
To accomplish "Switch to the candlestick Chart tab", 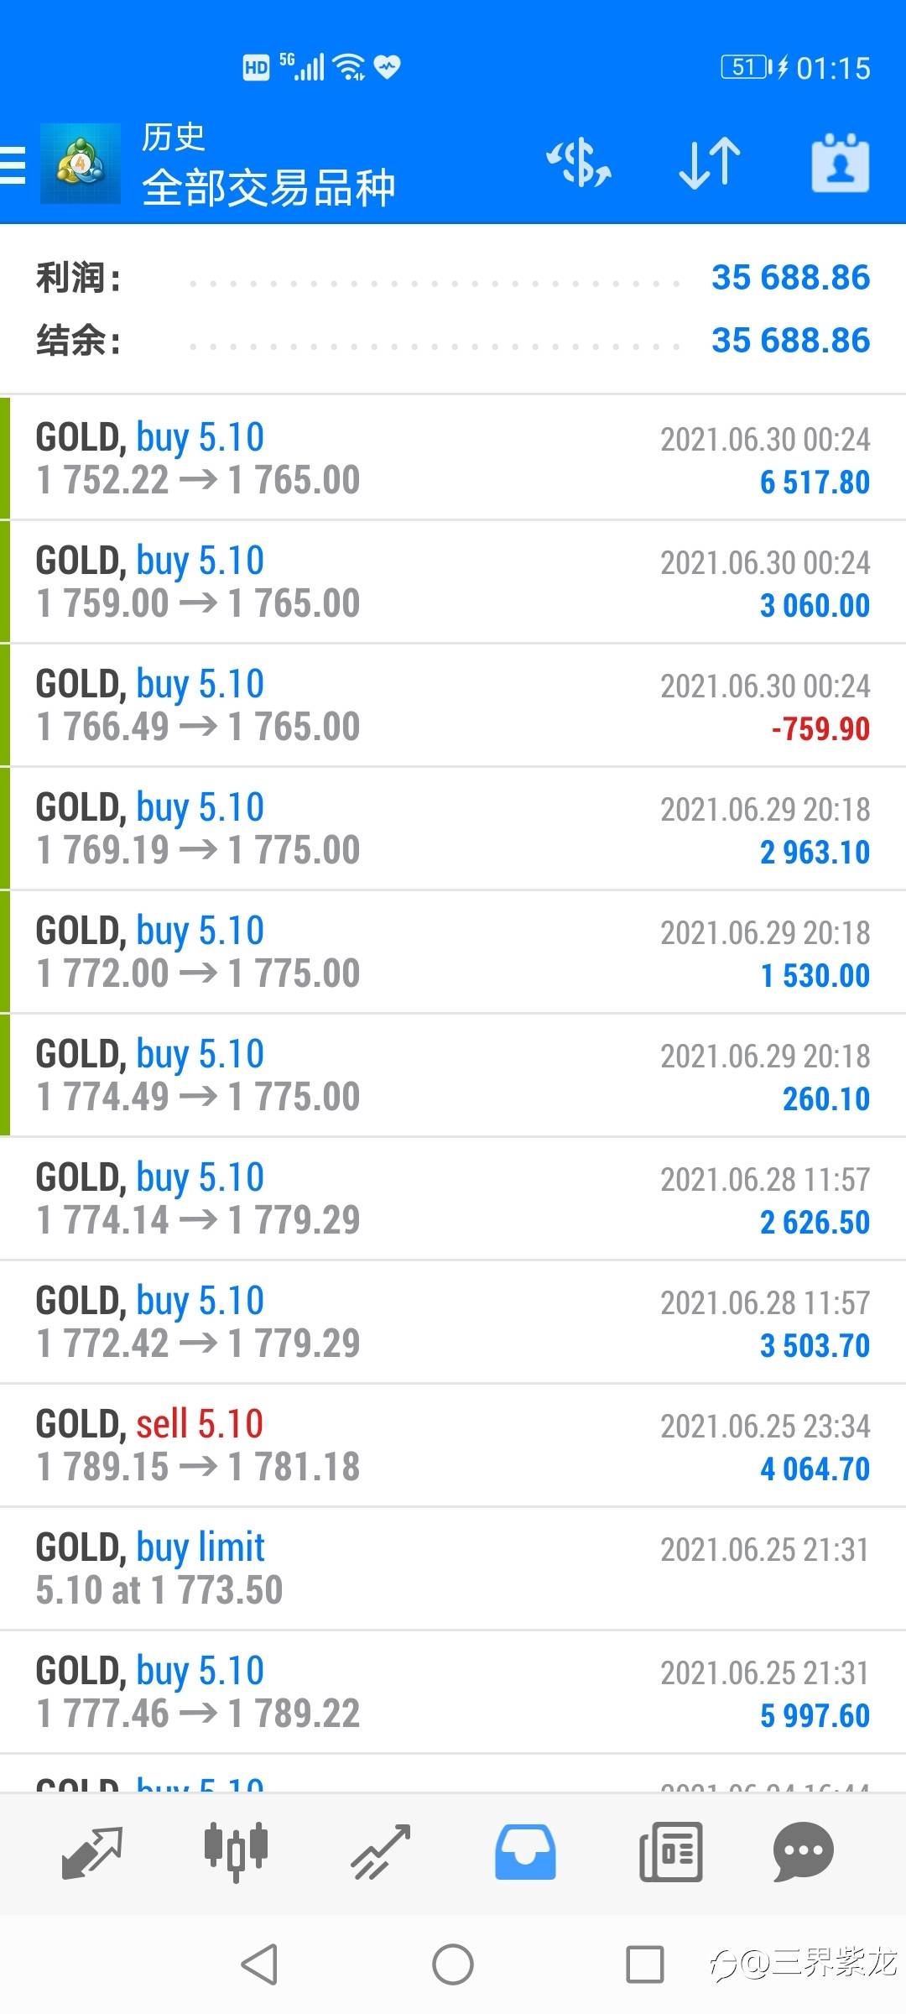I will click(x=236, y=1852).
